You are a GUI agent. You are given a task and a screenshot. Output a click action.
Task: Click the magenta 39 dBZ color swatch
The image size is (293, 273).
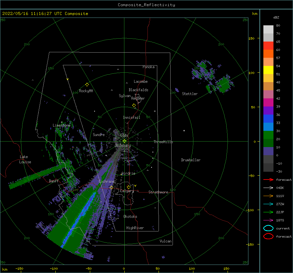[268, 103]
